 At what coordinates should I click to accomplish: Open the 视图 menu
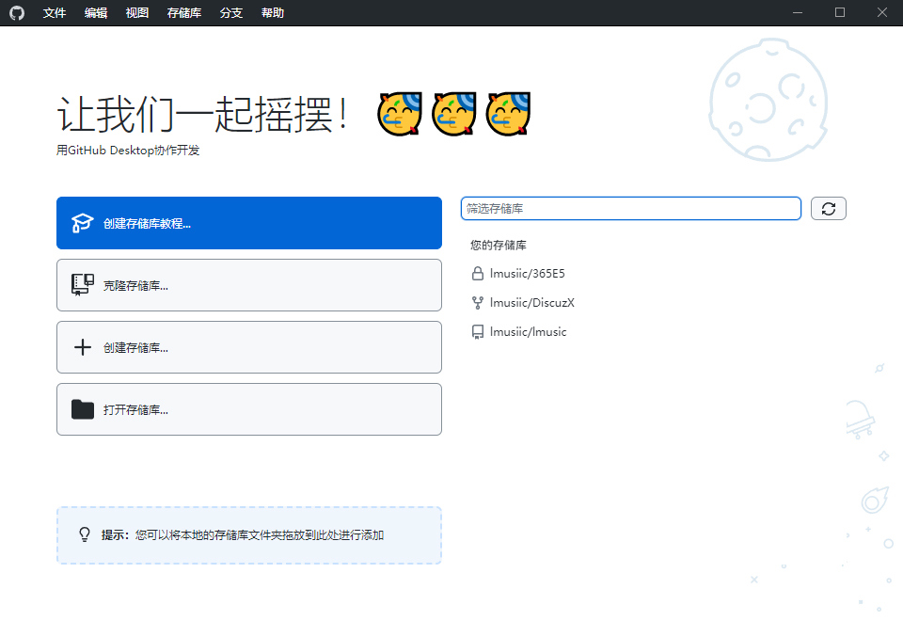point(137,12)
